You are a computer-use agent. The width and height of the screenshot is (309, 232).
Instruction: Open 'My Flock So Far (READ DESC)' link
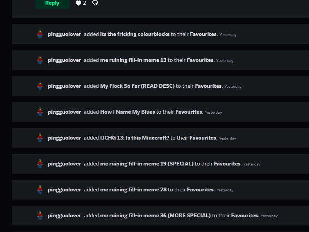138,86
